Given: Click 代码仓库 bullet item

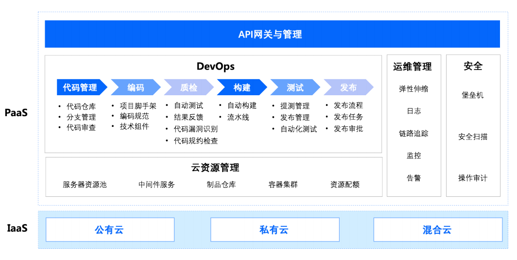Looking at the screenshot, I should click(81, 106).
